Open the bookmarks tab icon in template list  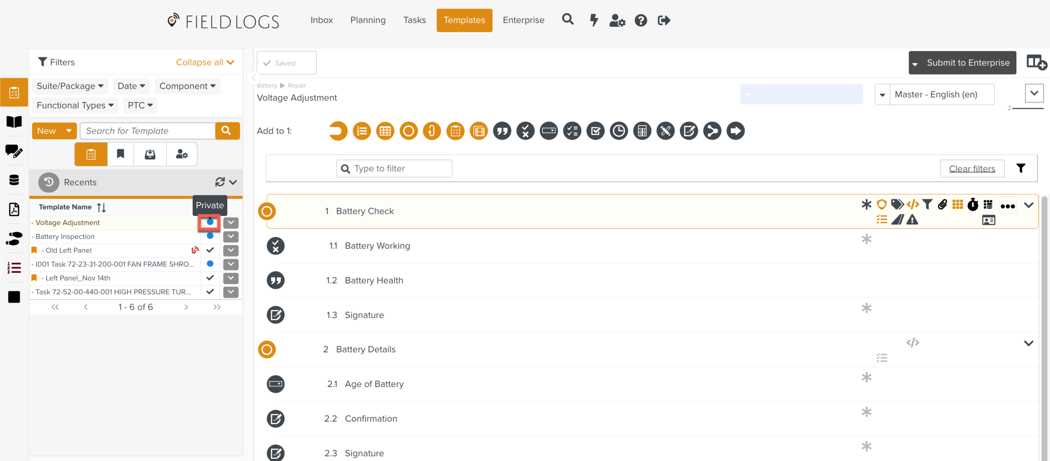click(121, 154)
